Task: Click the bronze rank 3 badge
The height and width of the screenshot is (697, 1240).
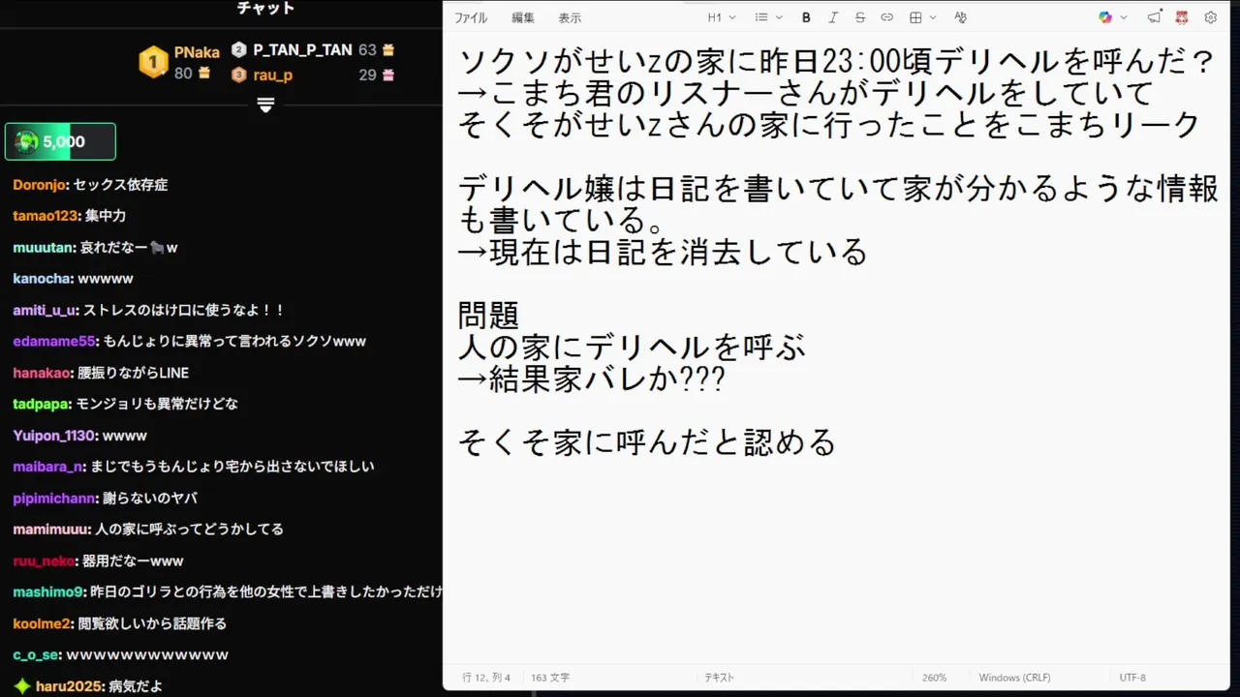Action: pos(239,75)
